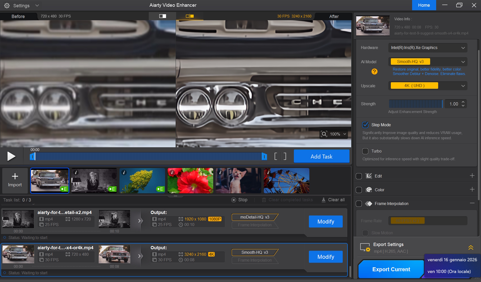This screenshot has height=282, width=481.
Task: Expand the Edit section with plus
Action: pyautogui.click(x=472, y=176)
